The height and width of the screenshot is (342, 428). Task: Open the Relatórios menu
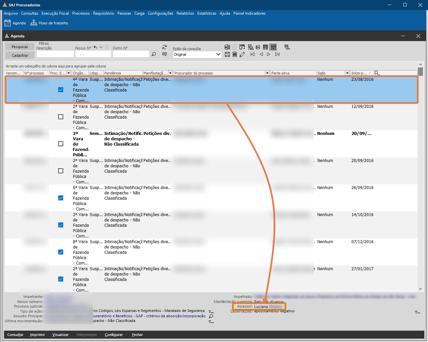pyautogui.click(x=185, y=13)
